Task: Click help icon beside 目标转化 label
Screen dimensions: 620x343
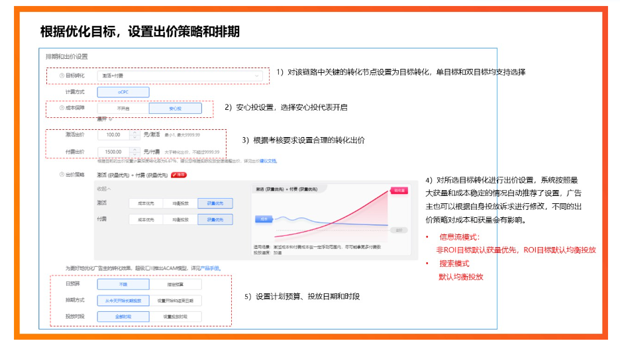Action: point(62,75)
